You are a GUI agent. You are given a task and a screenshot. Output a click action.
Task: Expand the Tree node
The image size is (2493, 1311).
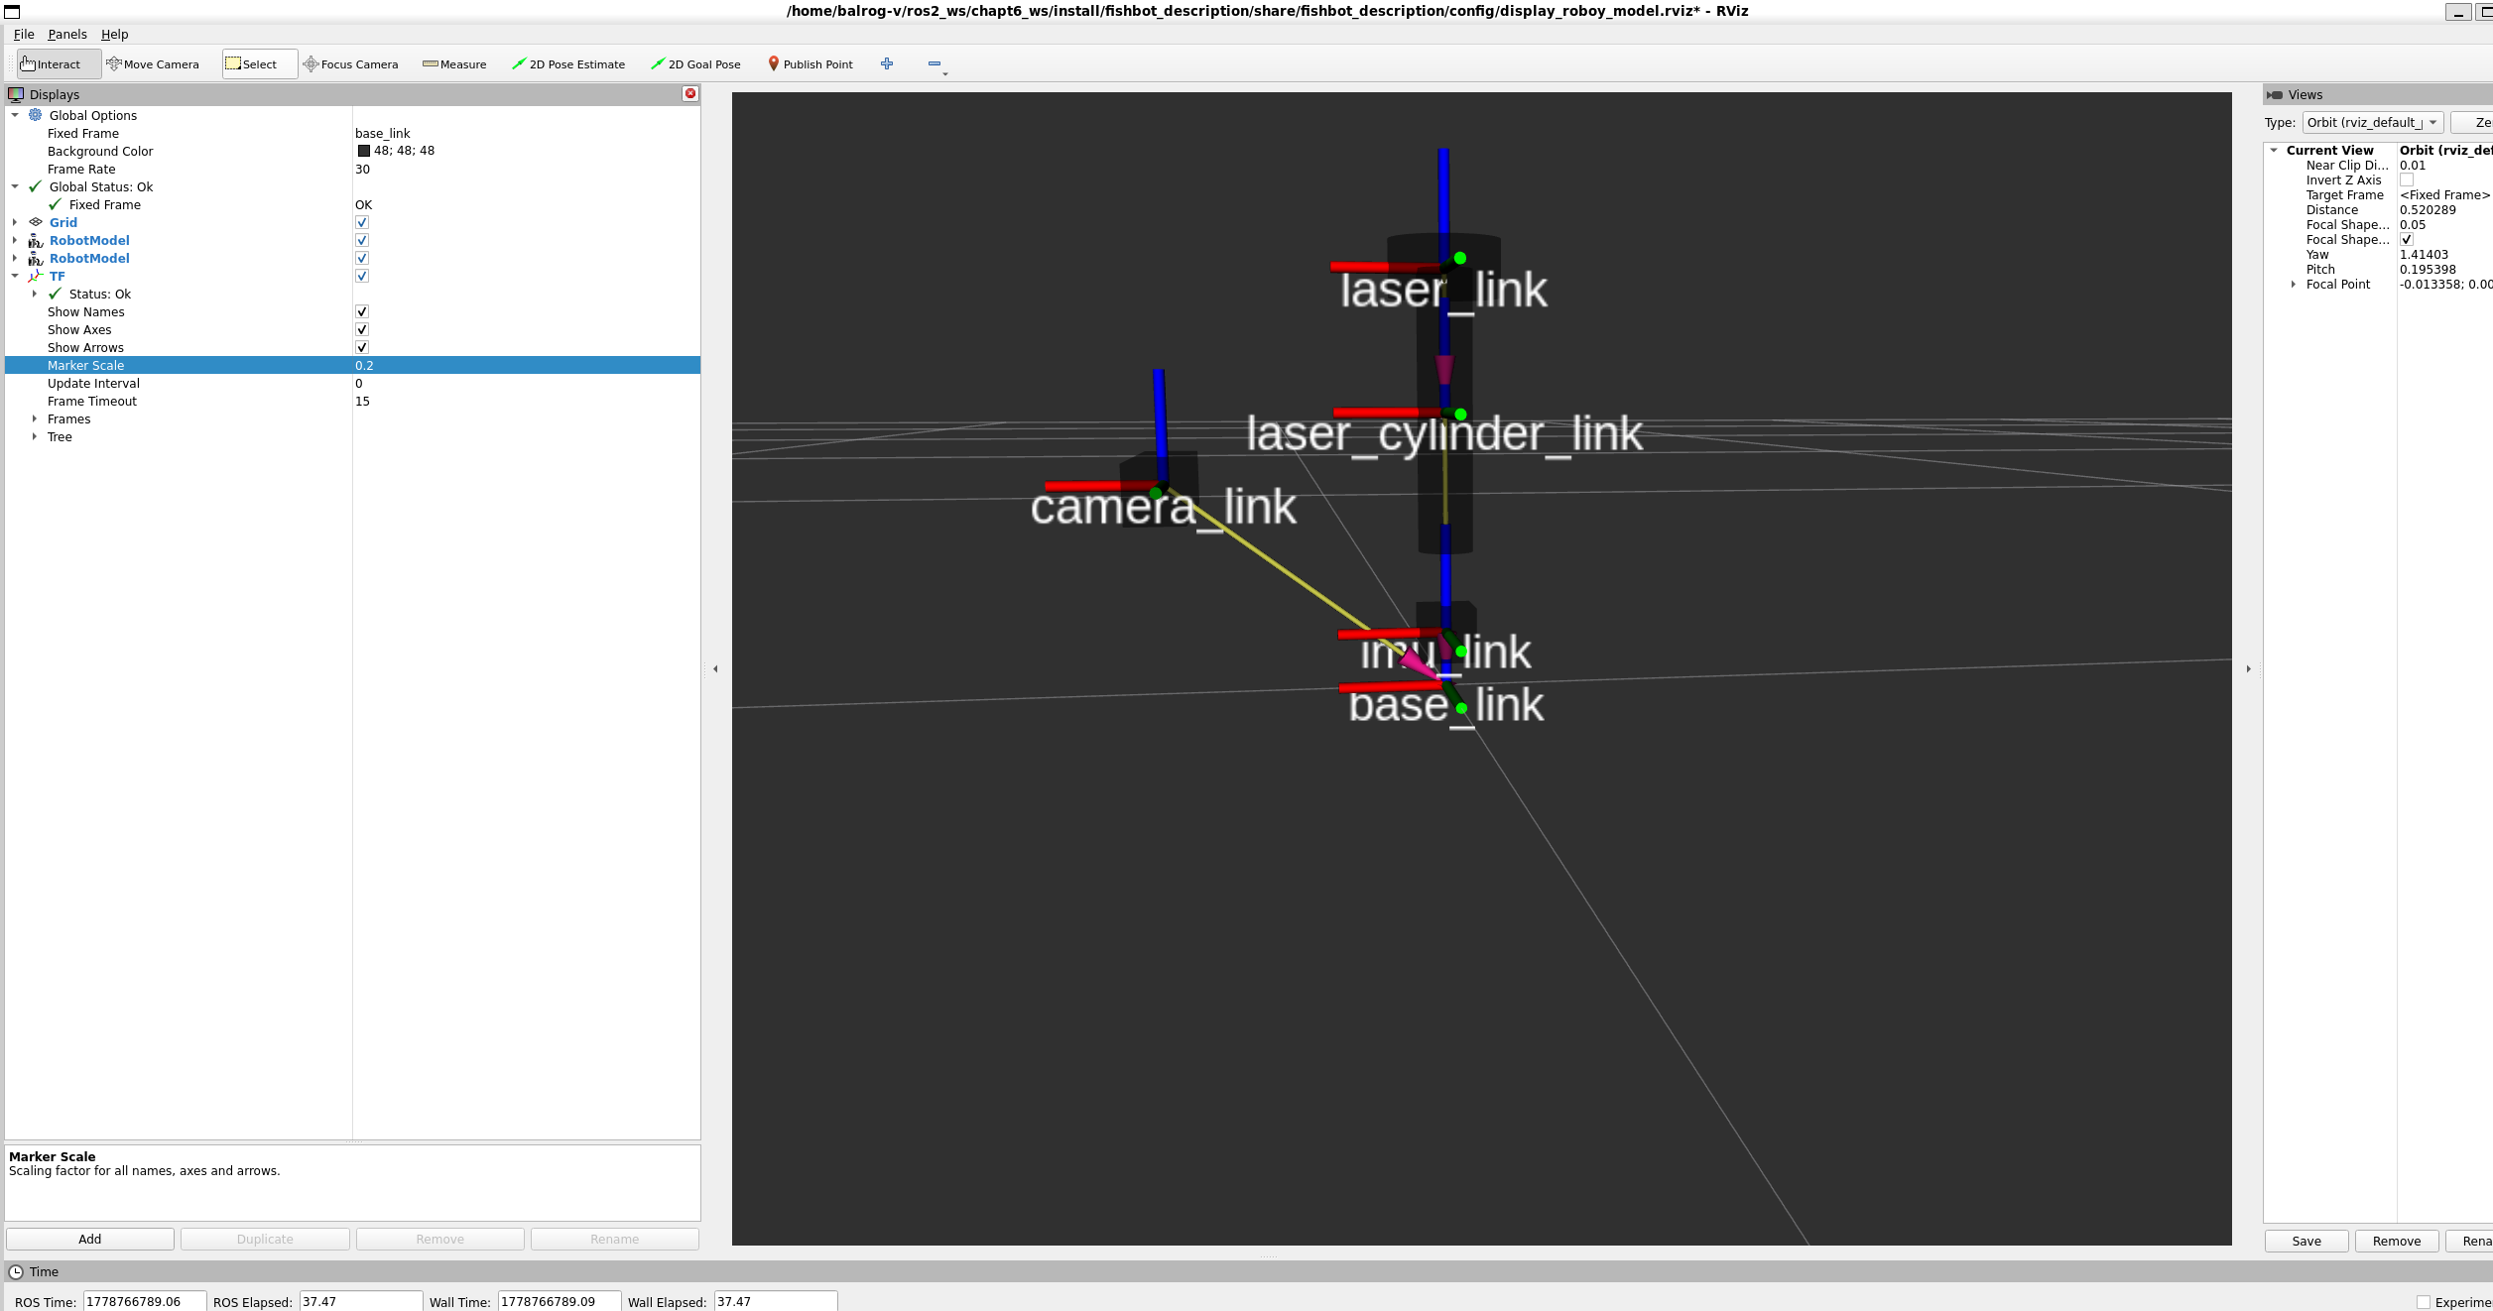[x=35, y=436]
